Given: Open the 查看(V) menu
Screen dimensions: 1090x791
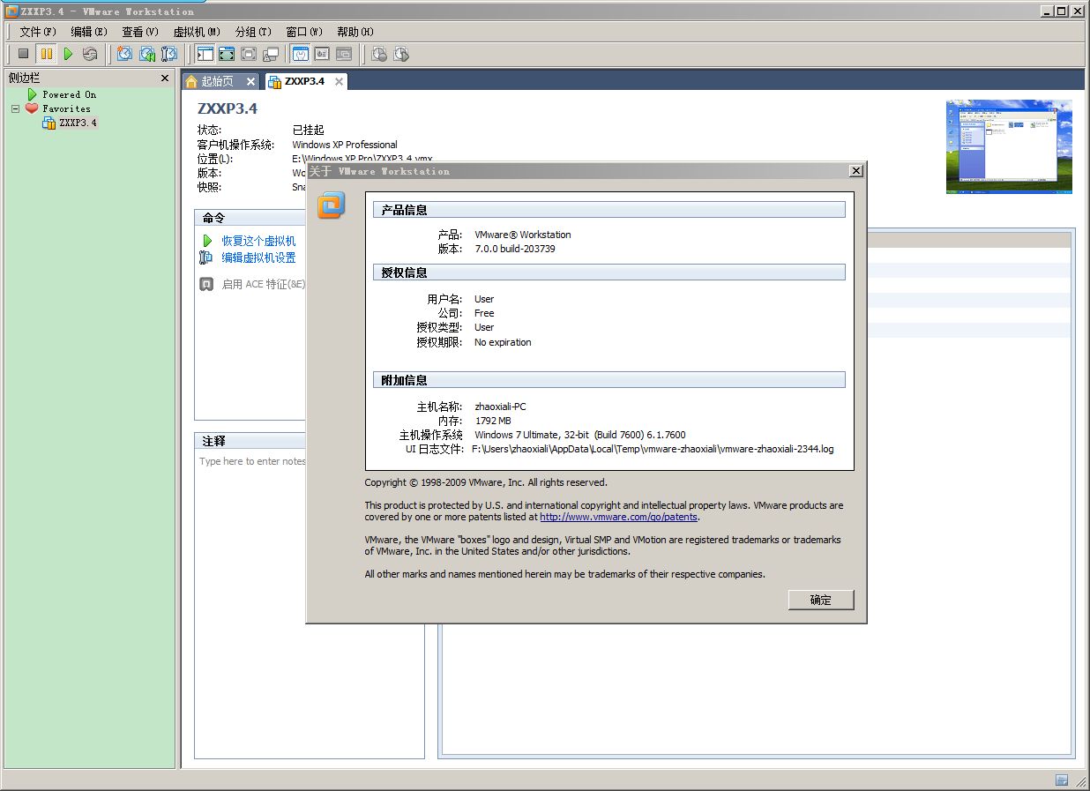Looking at the screenshot, I should tap(139, 32).
